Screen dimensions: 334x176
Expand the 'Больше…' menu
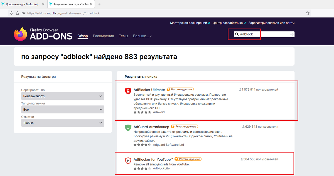143,36
